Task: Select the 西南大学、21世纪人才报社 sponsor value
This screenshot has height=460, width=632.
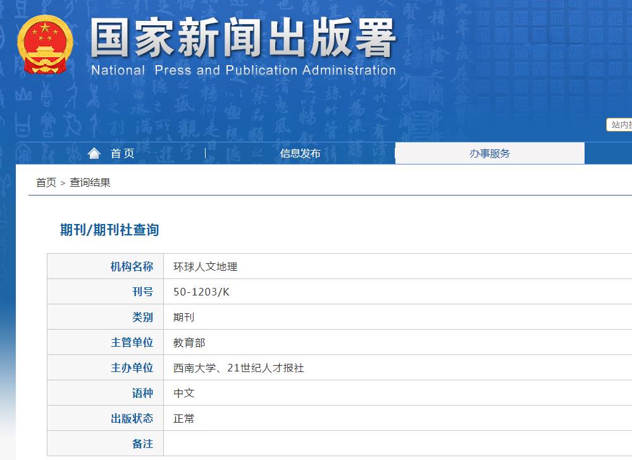Action: pyautogui.click(x=239, y=368)
